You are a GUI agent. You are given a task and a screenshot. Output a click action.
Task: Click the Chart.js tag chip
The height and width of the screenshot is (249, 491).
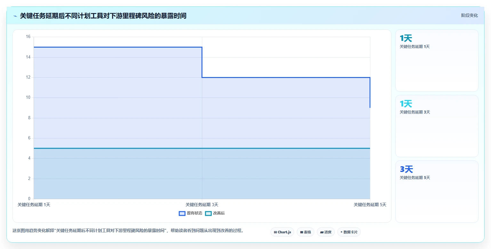282,232
